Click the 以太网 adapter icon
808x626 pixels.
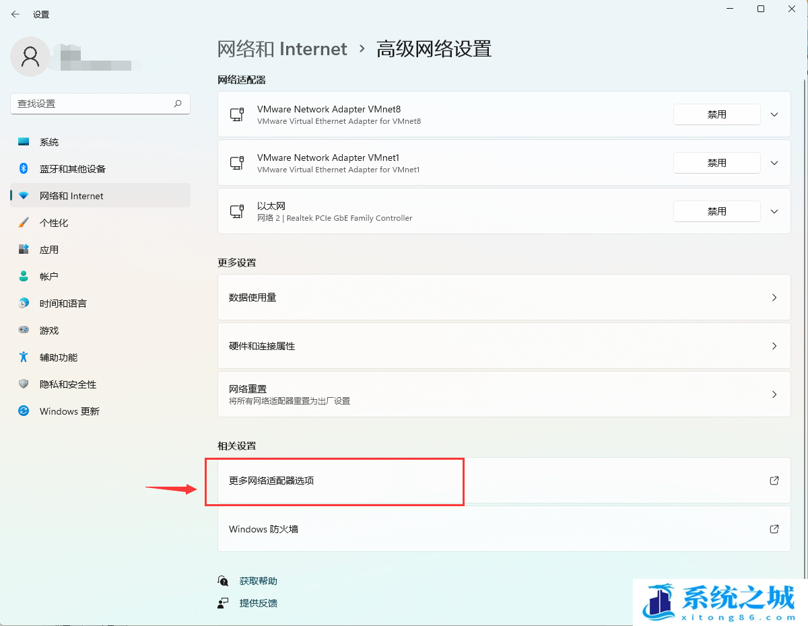point(236,211)
